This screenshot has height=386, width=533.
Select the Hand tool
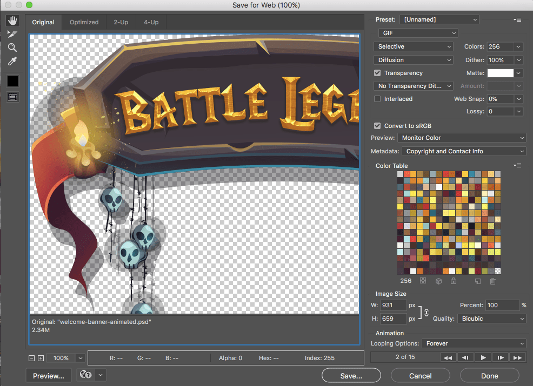click(12, 21)
